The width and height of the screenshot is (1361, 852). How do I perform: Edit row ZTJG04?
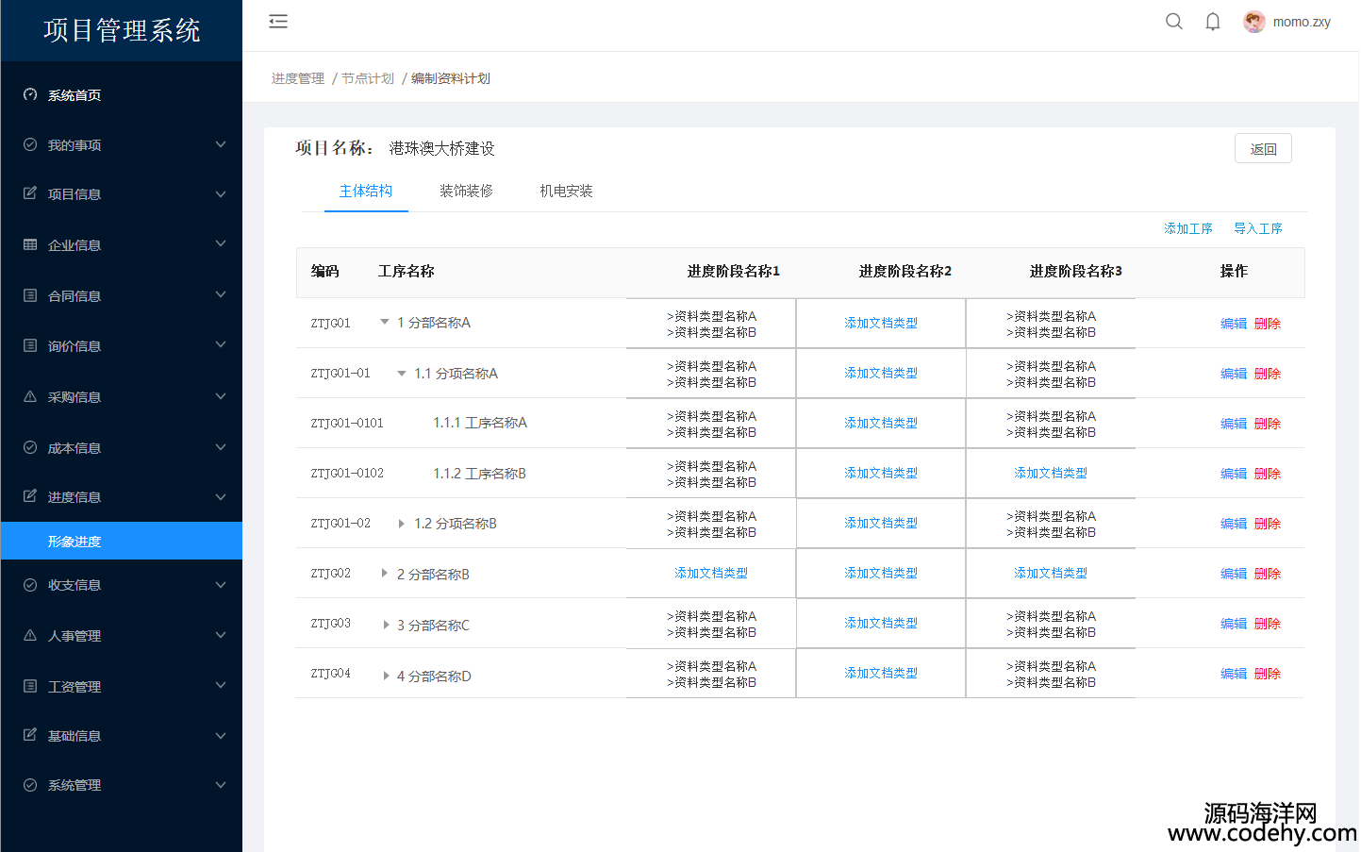pyautogui.click(x=1234, y=674)
